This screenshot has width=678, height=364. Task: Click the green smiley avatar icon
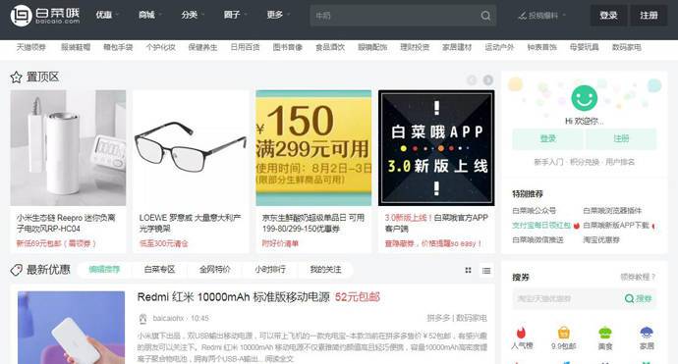click(x=585, y=98)
